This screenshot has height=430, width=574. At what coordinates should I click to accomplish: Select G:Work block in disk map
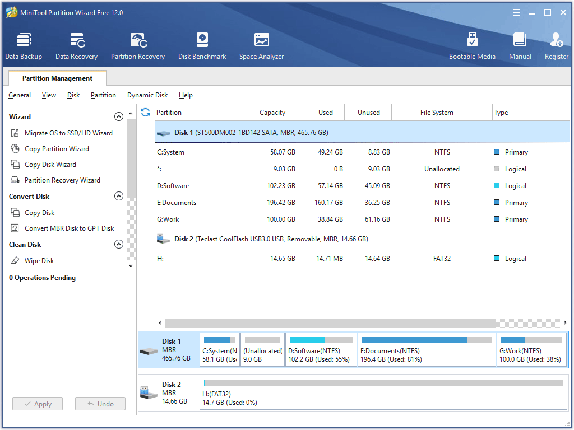click(x=531, y=349)
